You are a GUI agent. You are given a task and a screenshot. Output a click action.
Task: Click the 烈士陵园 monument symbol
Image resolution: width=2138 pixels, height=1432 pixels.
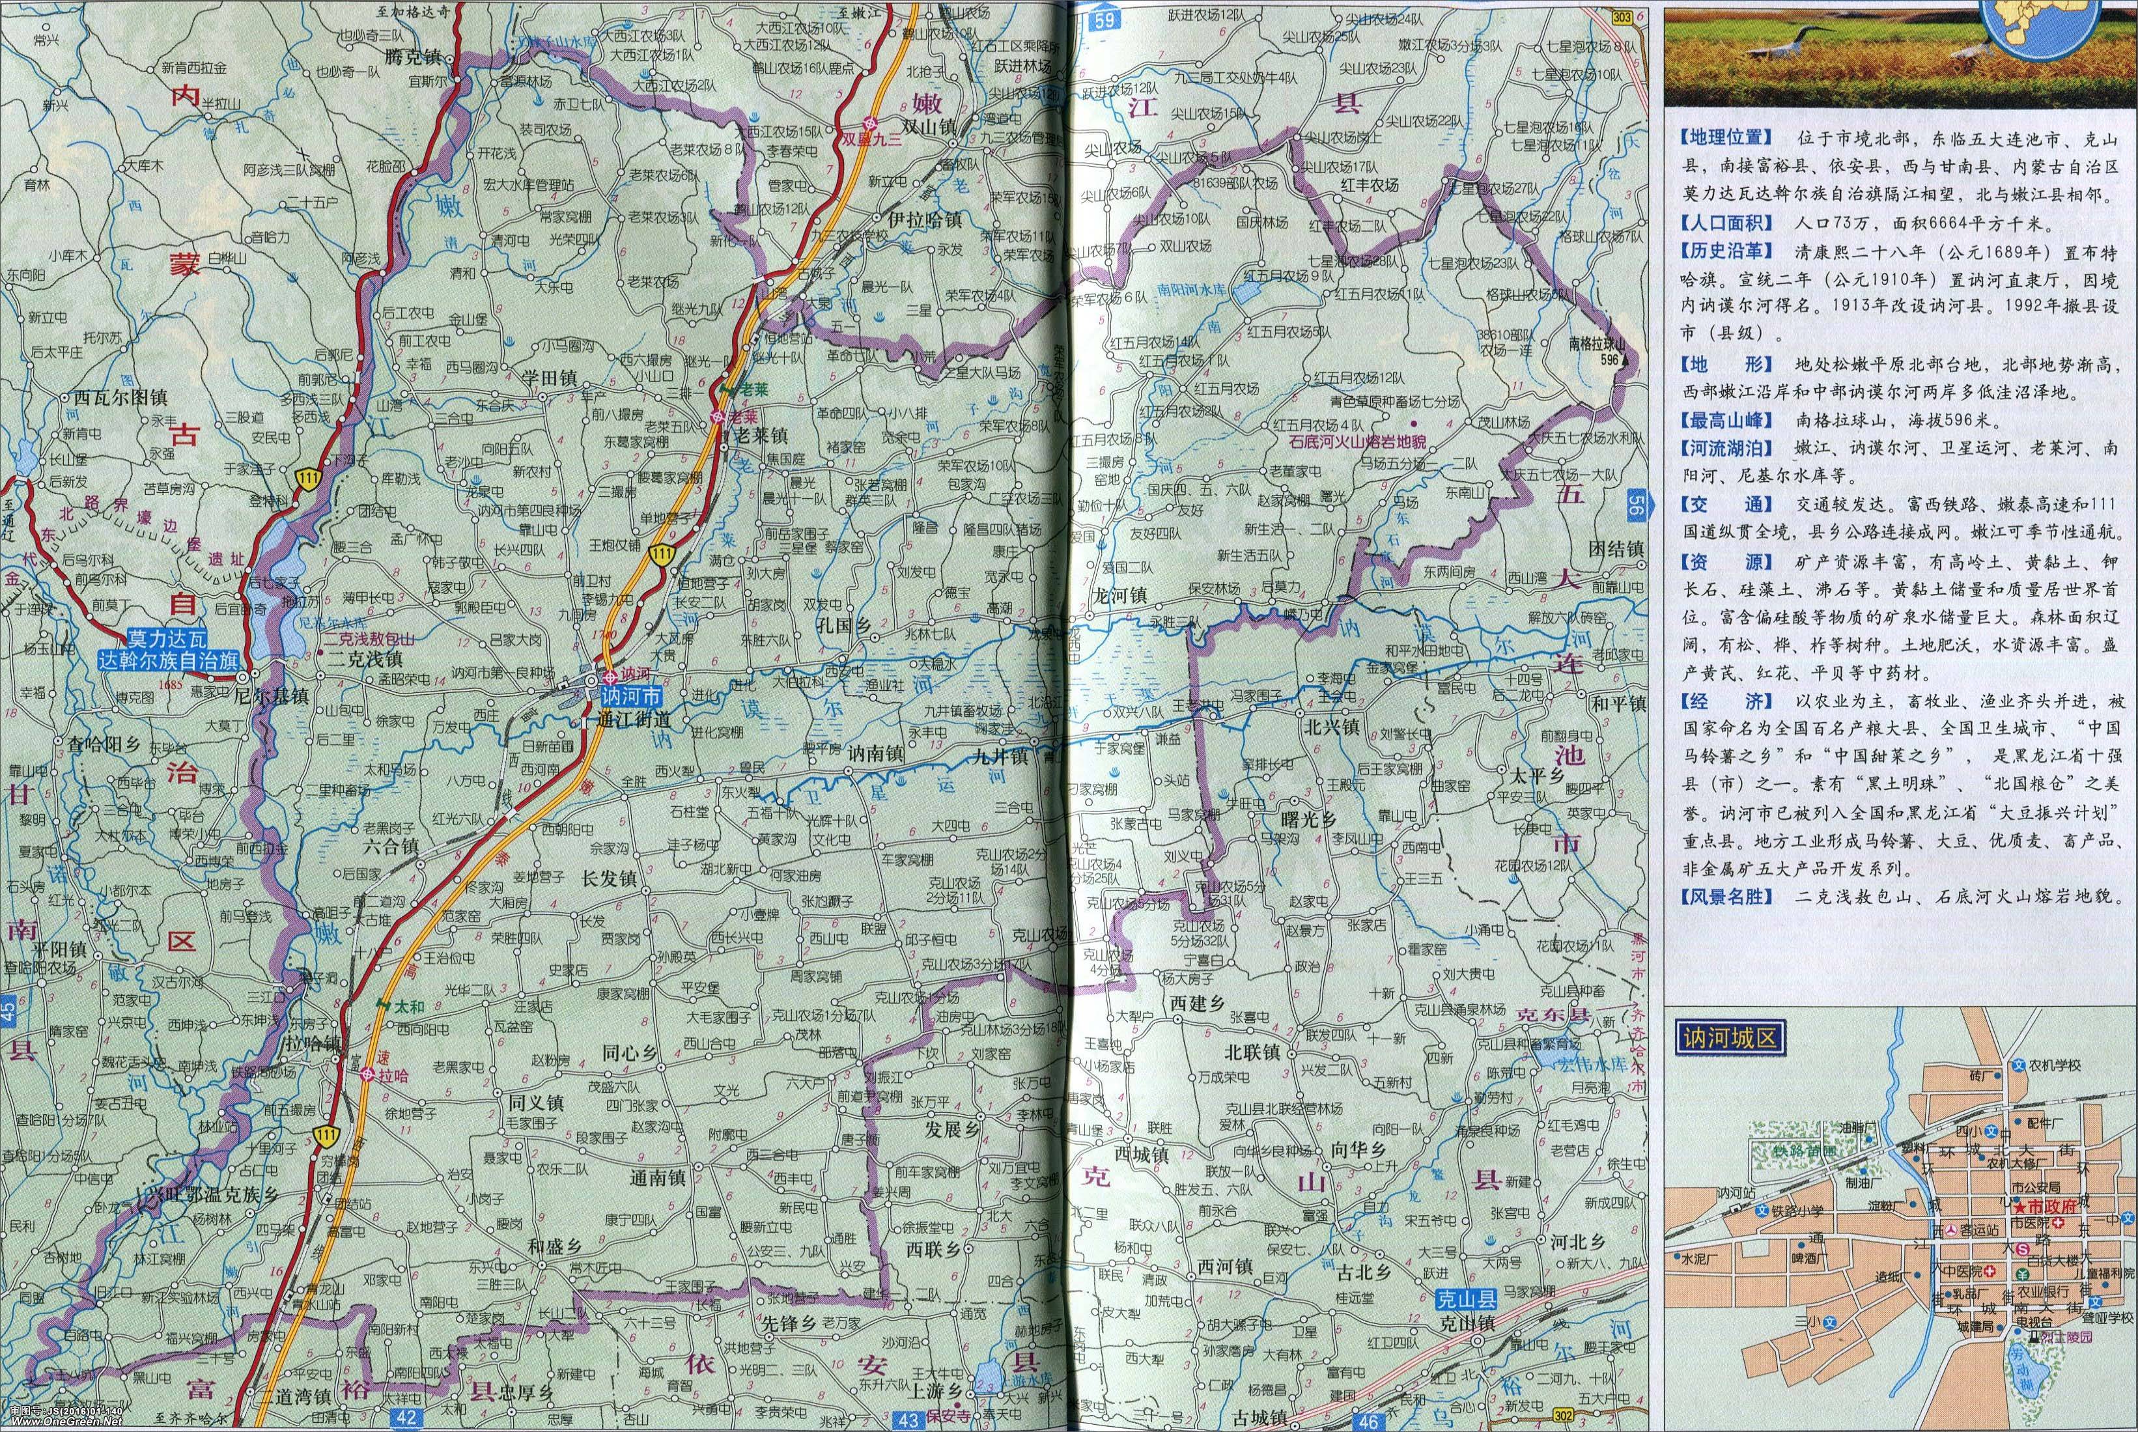2033,1338
